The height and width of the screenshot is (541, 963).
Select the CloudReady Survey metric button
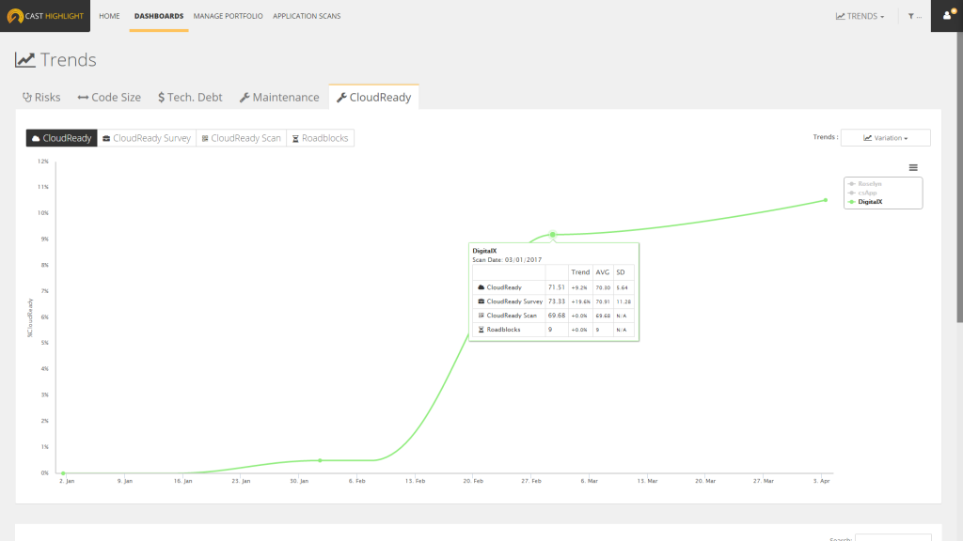[147, 138]
